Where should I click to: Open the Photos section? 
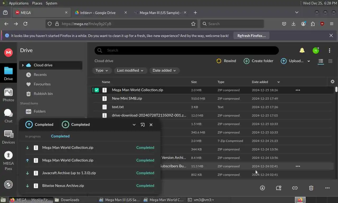tap(8, 95)
